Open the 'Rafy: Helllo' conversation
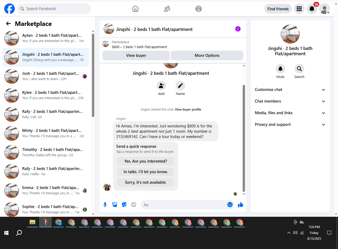Image resolution: width=338 pixels, height=249 pixels. point(45,172)
